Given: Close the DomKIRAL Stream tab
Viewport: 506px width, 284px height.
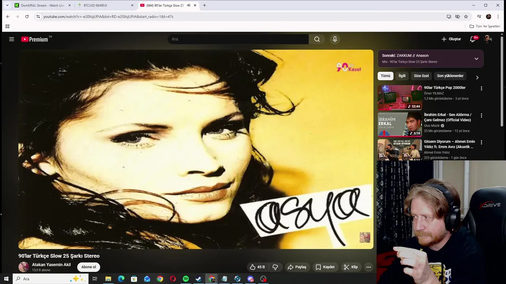Looking at the screenshot, I should tap(70, 6).
